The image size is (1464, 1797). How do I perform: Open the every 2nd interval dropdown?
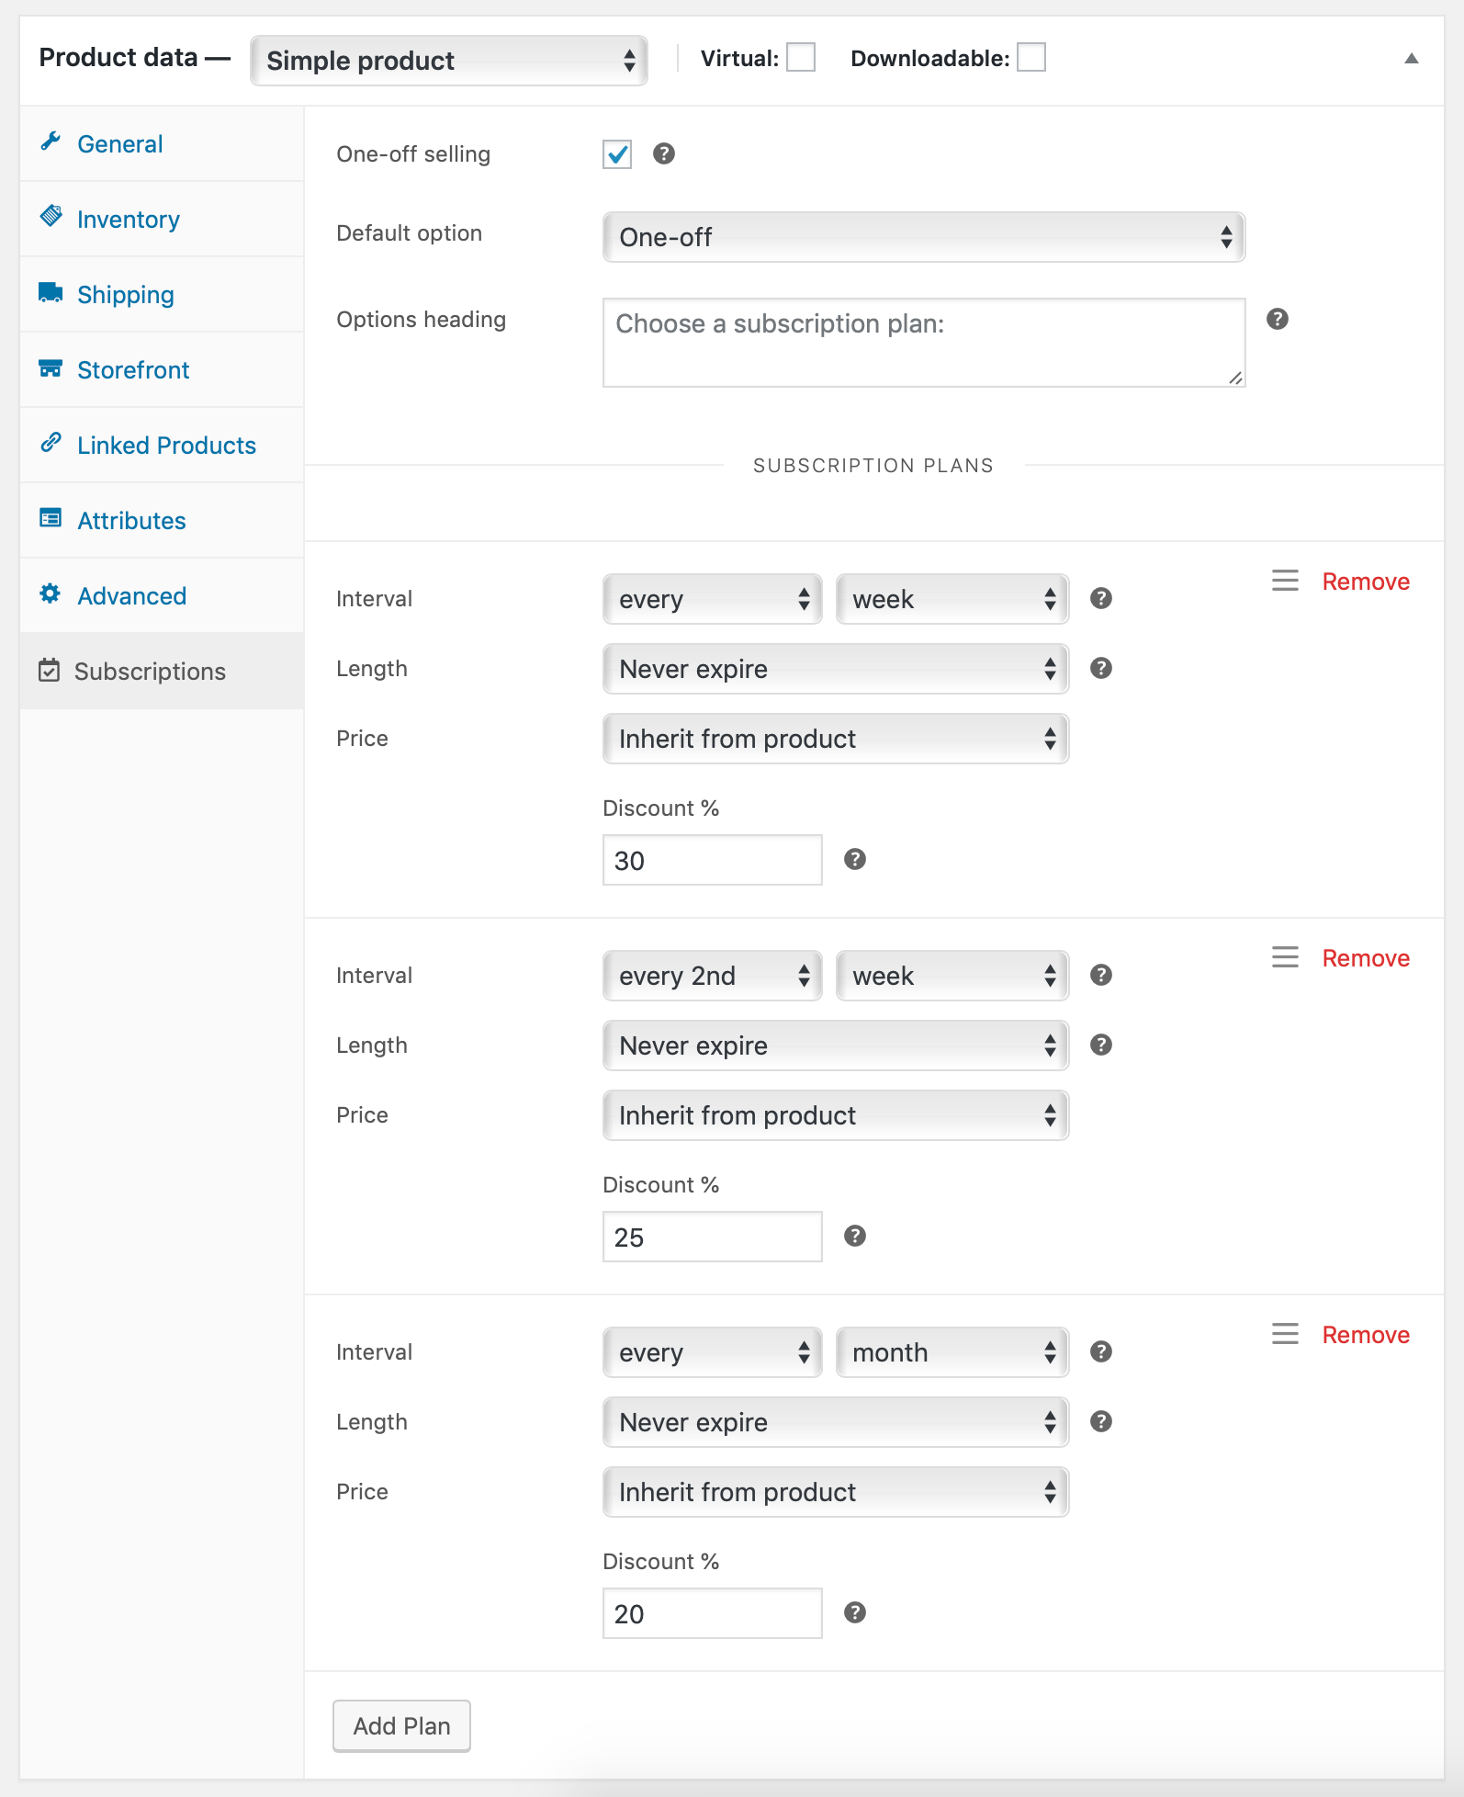pos(712,976)
